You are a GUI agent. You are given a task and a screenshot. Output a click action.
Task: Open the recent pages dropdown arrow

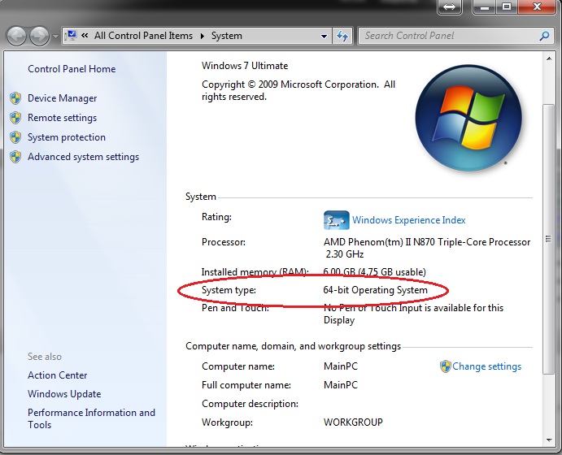tap(55, 37)
